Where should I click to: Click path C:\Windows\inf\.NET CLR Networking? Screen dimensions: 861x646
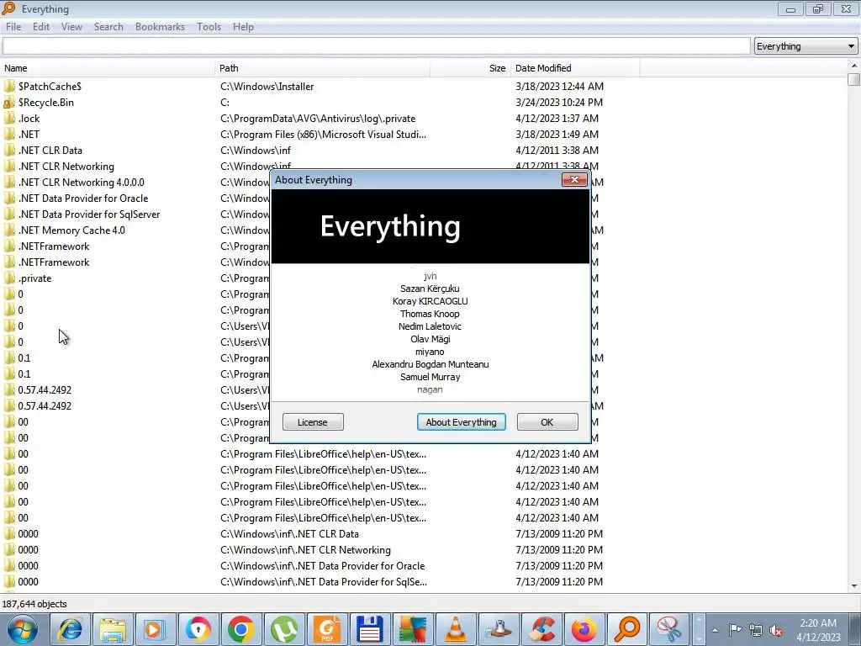click(x=306, y=549)
